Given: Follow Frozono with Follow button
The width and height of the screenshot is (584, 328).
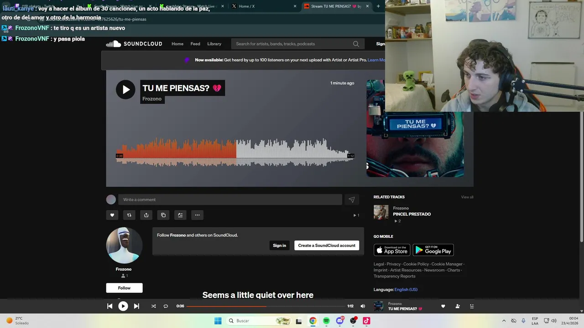Looking at the screenshot, I should 124,288.
